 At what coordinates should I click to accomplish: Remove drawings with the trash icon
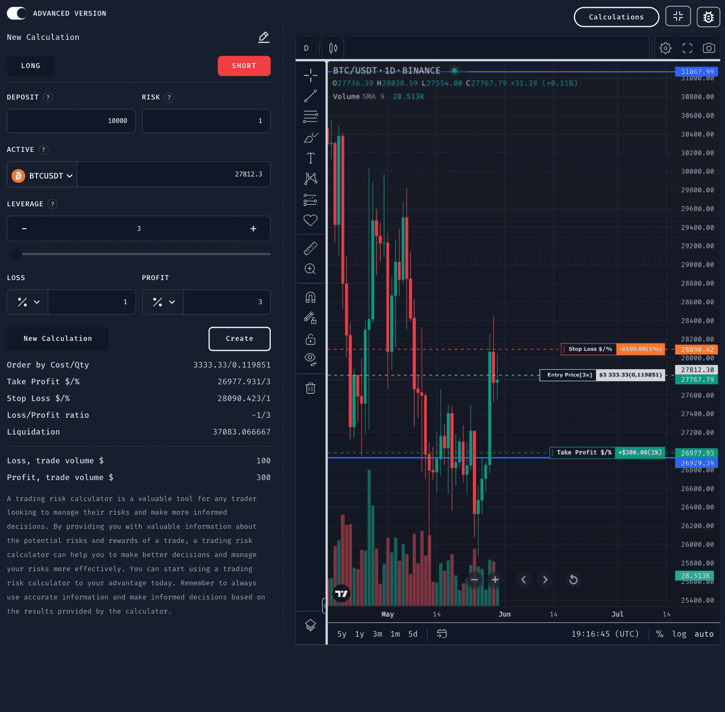[311, 388]
